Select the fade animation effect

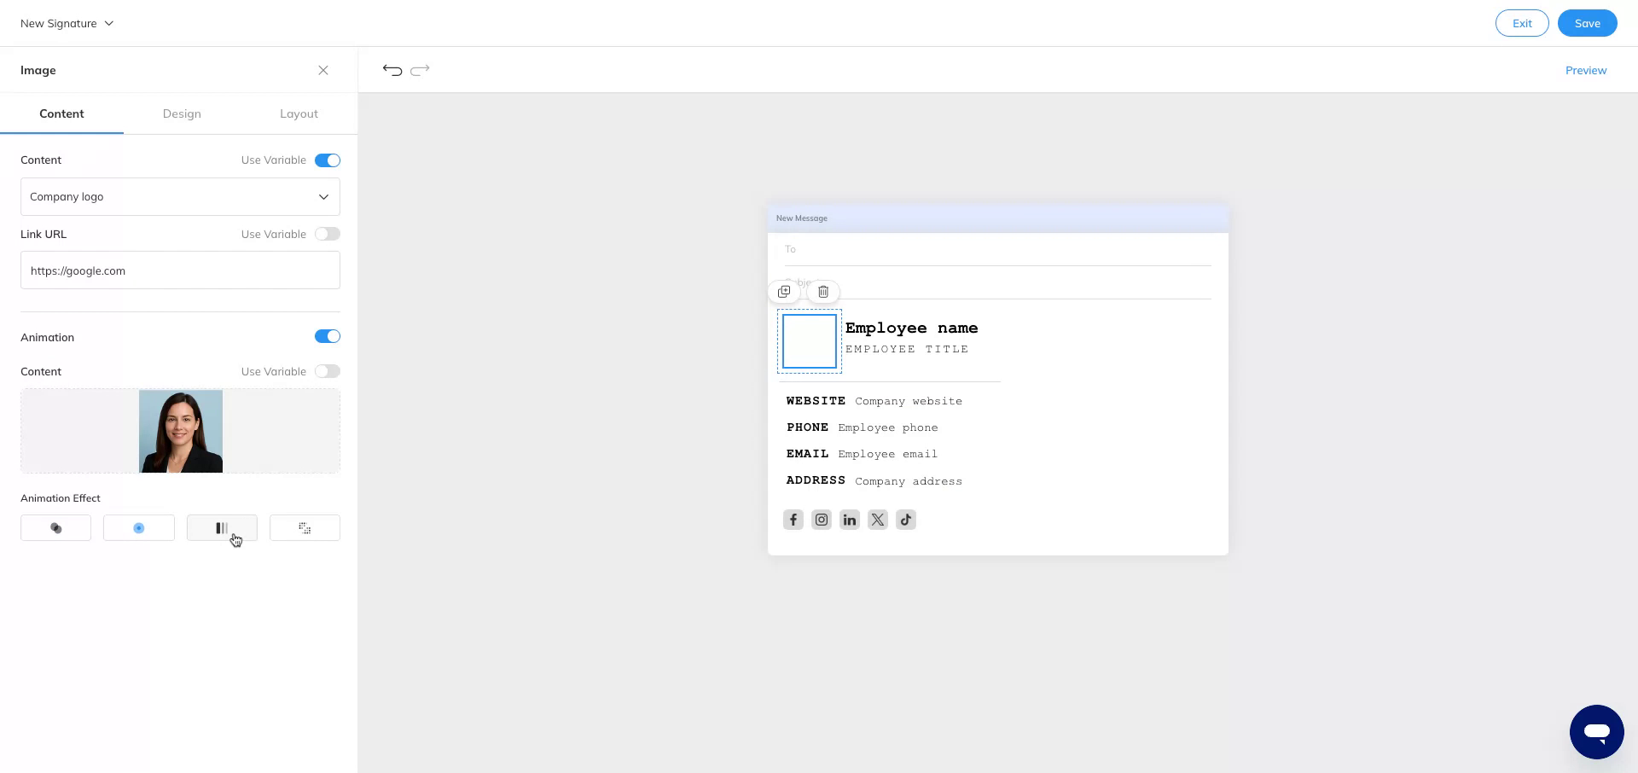(55, 527)
